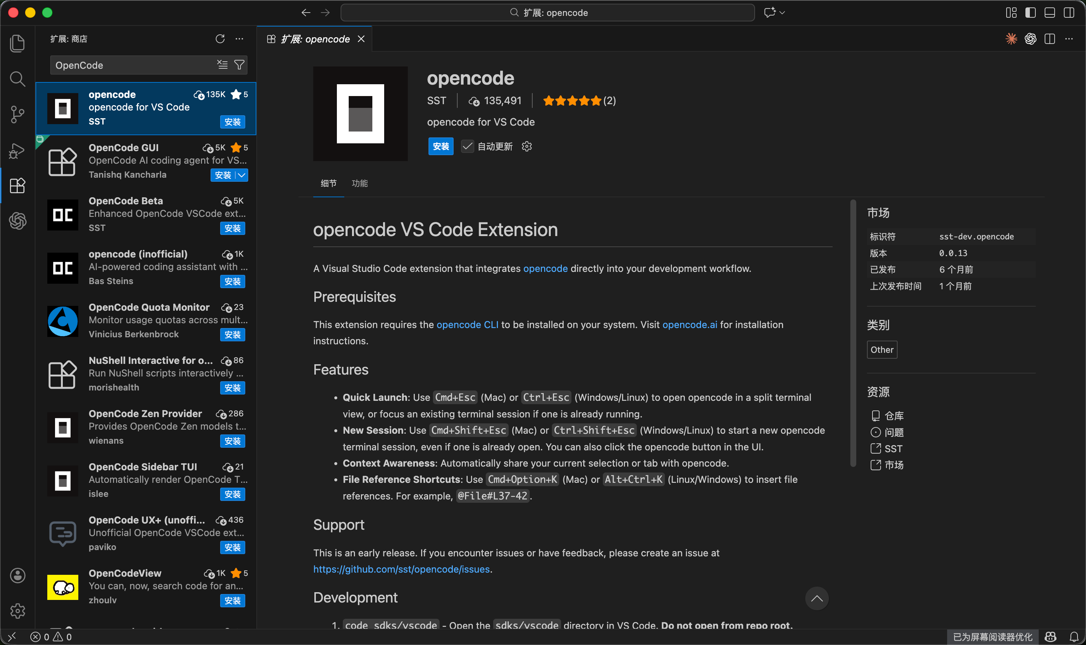
Task: Open the extension settings gear next to auto update
Action: click(x=527, y=146)
